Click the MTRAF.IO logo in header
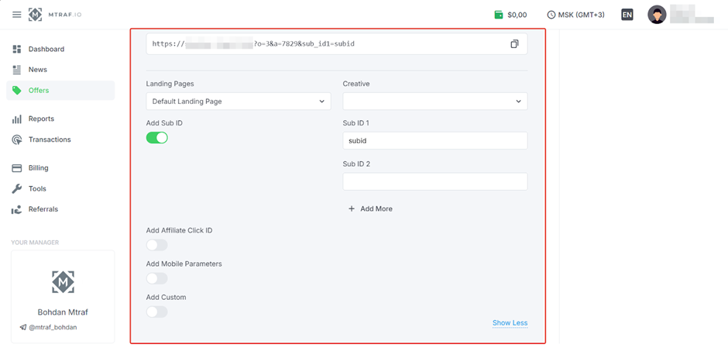This screenshot has width=728, height=348. pos(55,15)
